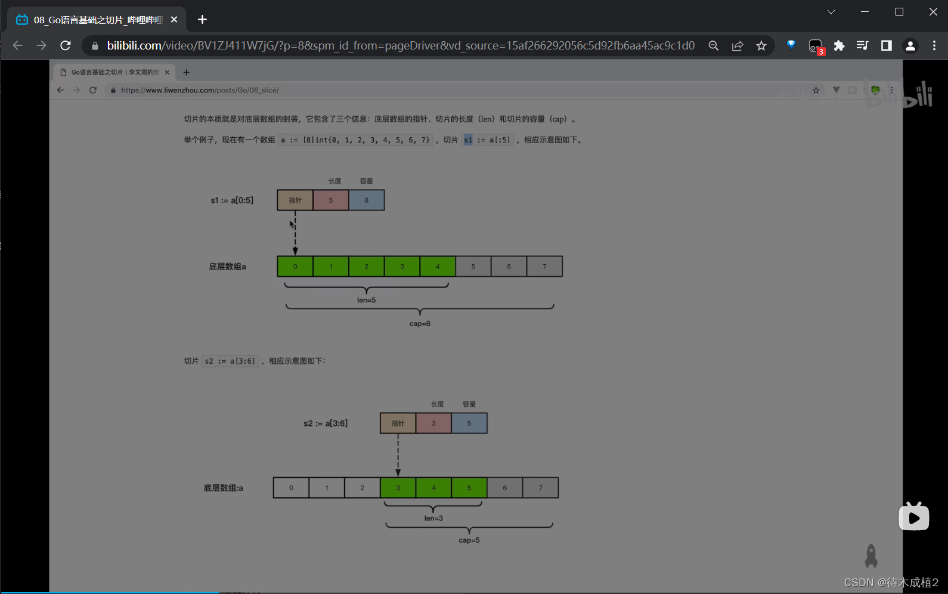Click the len=5 label
Screen dimensions: 948x594
366,300
